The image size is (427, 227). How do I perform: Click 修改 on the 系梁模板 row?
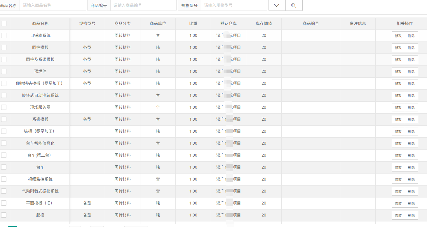398,119
